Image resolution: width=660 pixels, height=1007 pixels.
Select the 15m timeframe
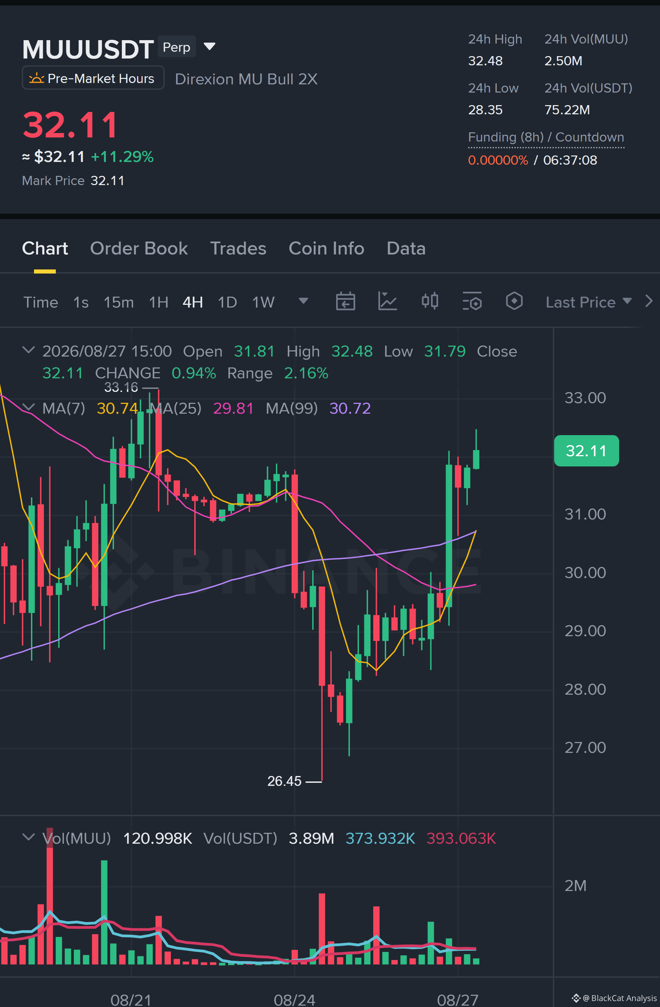click(118, 302)
